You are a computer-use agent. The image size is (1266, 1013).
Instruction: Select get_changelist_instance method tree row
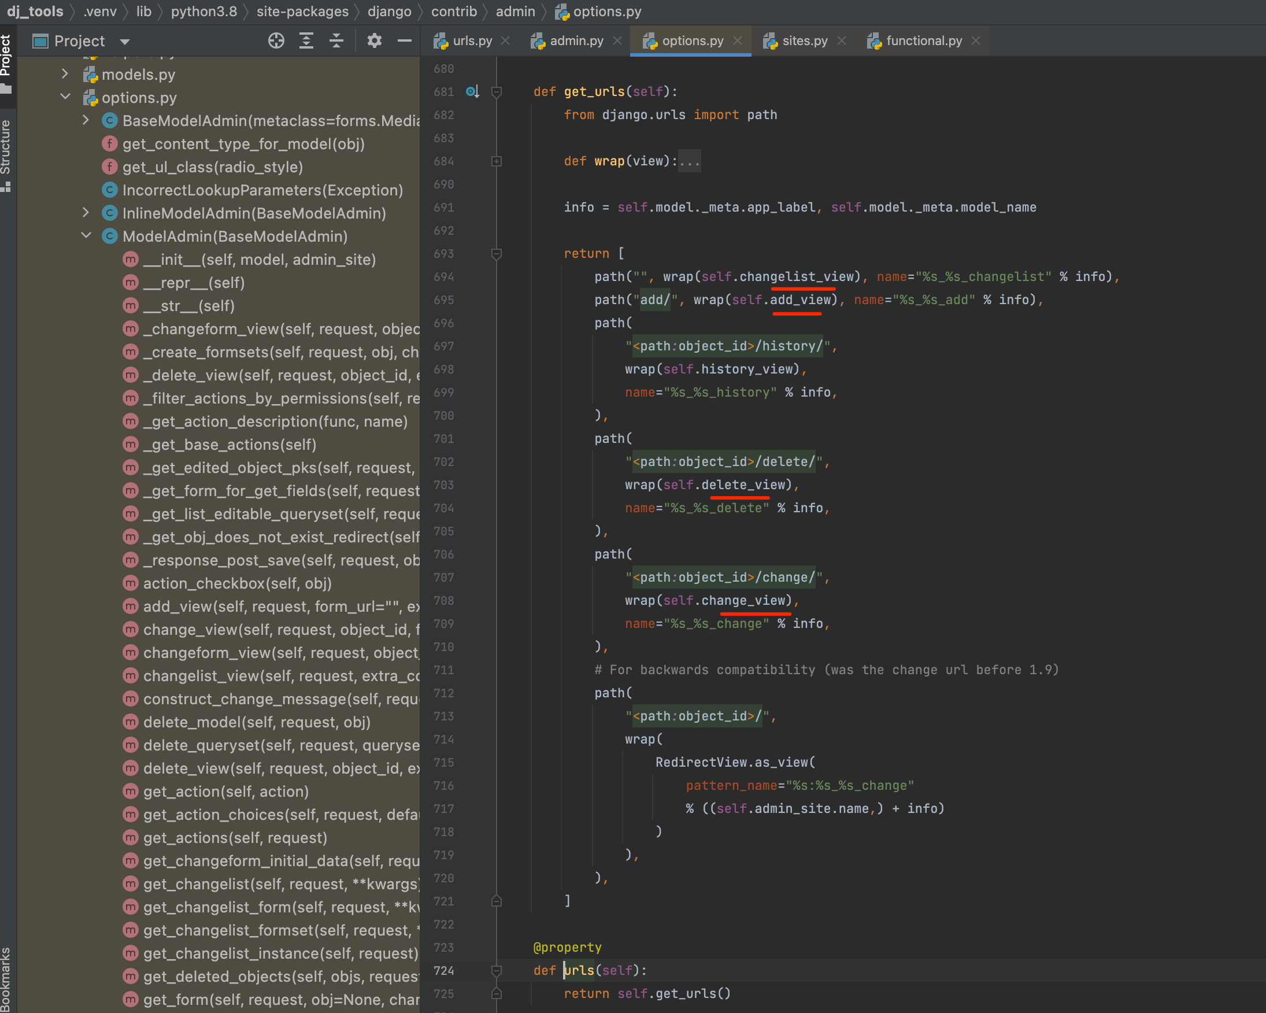[281, 953]
